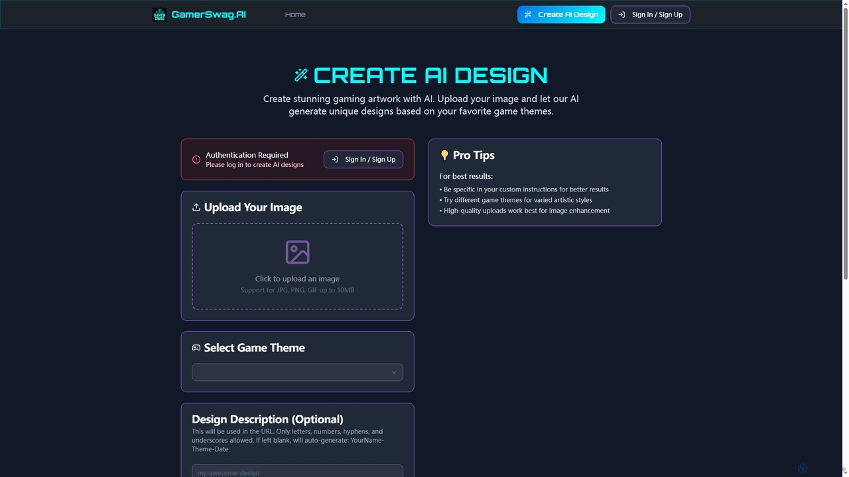Open the GamerSwag.AI brand link
Screen dimensions: 849x477
[x=208, y=15]
